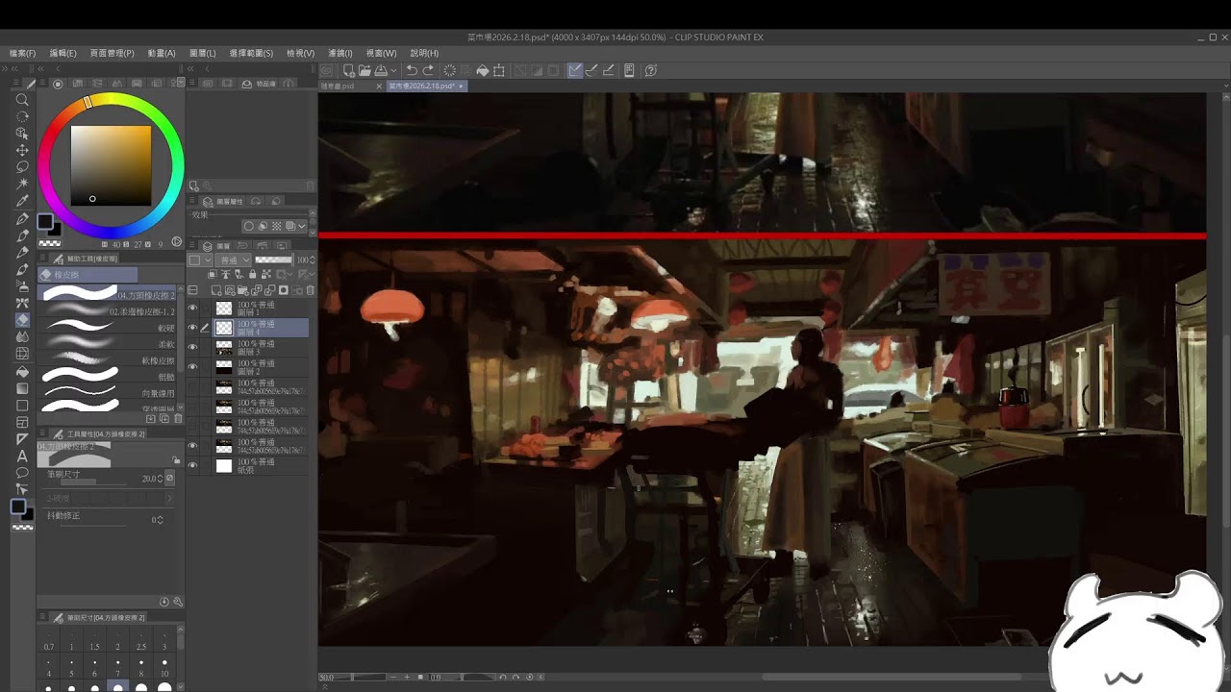Open the 圖層(L) menu

[x=203, y=53]
